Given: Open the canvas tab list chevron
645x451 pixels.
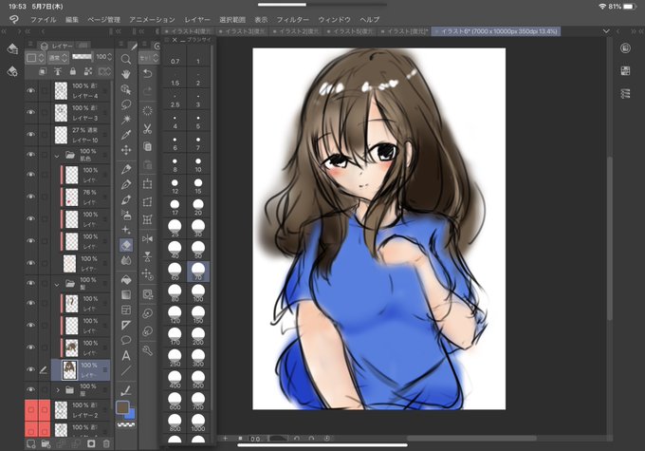Looking at the screenshot, I should pyautogui.click(x=606, y=31).
